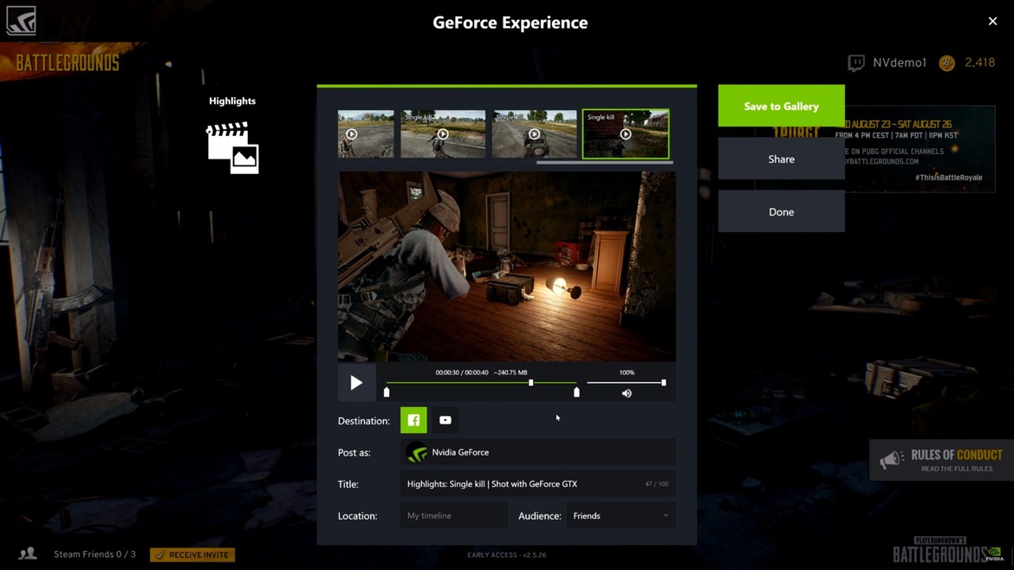The width and height of the screenshot is (1014, 570).
Task: Select the second Single kill thumbnail
Action: tap(443, 133)
